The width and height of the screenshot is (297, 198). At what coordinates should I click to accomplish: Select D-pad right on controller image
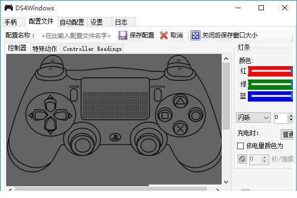coord(62,115)
